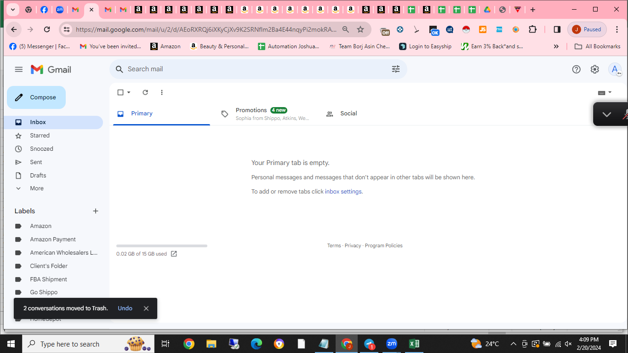Viewport: 628px width, 353px height.
Task: Switch to the Promotions tab
Action: 267,114
